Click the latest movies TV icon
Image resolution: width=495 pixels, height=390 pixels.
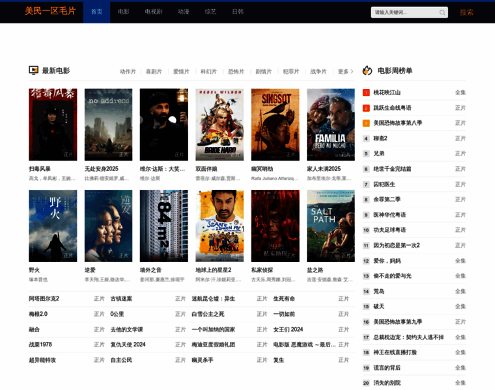34,71
